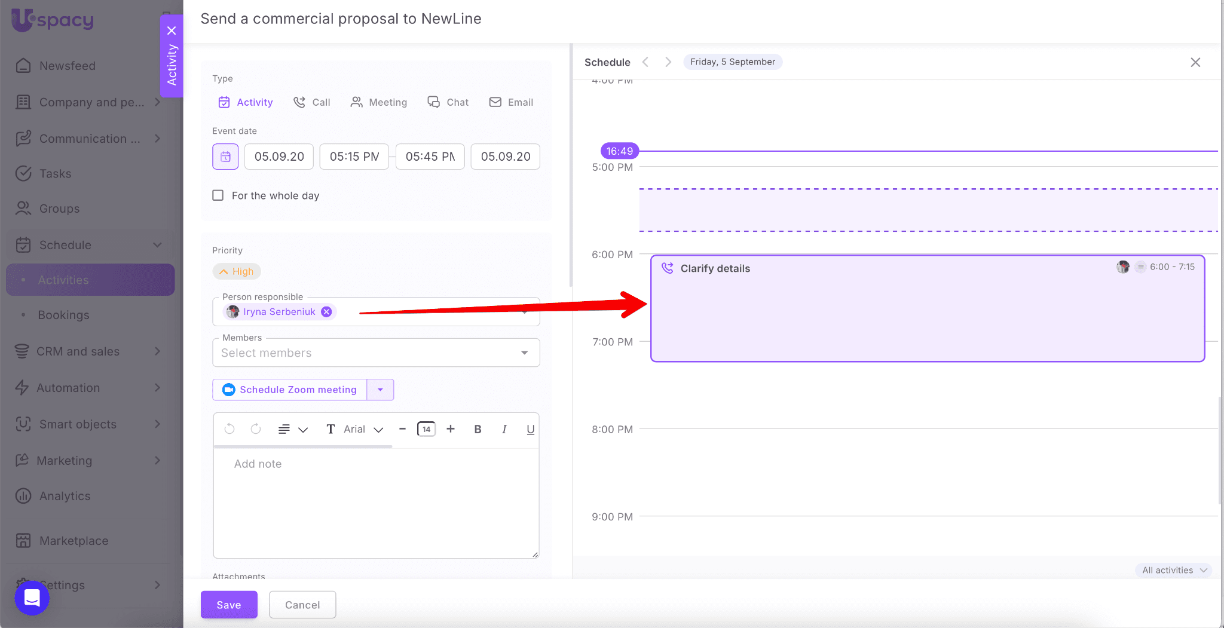Open the Tasks menu in sidebar
Viewport: 1224px width, 628px height.
[55, 173]
